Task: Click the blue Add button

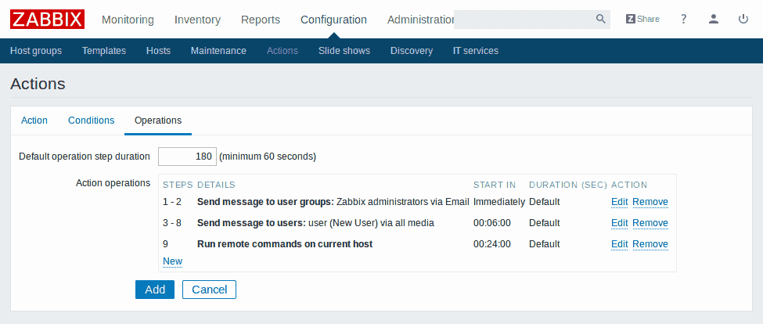Action: (x=155, y=290)
